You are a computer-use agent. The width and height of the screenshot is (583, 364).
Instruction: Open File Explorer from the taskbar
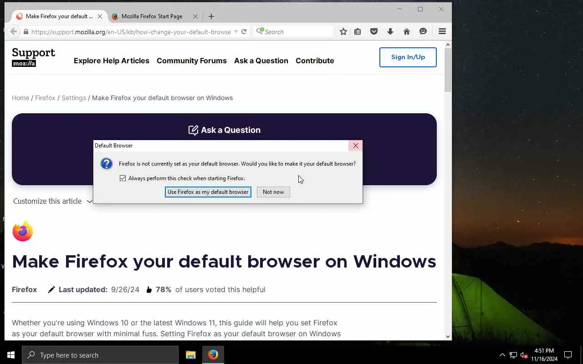pos(191,355)
